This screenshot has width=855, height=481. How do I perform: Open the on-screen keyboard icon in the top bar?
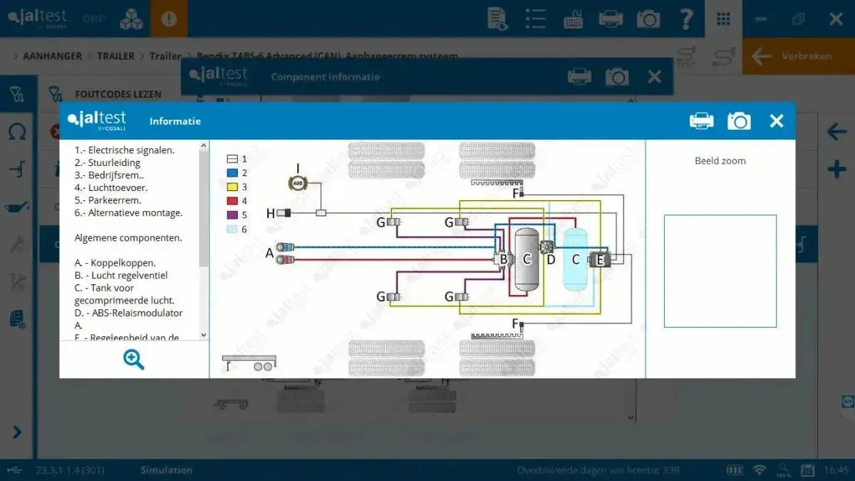coord(574,19)
